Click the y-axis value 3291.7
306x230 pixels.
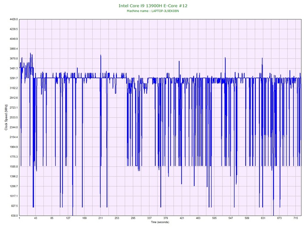pyautogui.click(x=14, y=78)
